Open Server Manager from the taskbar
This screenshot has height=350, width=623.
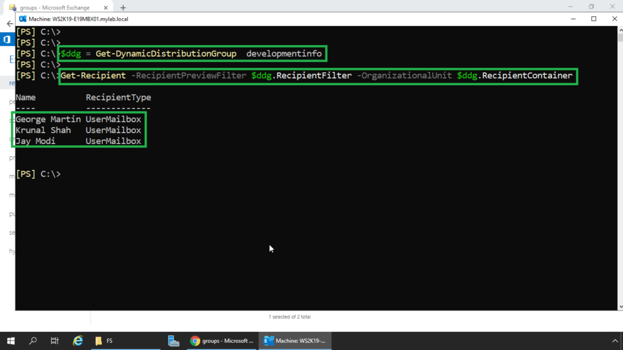(173, 341)
